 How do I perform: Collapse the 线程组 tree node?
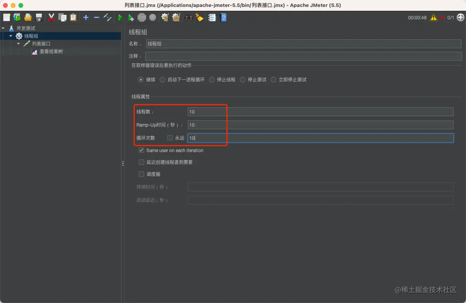coord(11,36)
